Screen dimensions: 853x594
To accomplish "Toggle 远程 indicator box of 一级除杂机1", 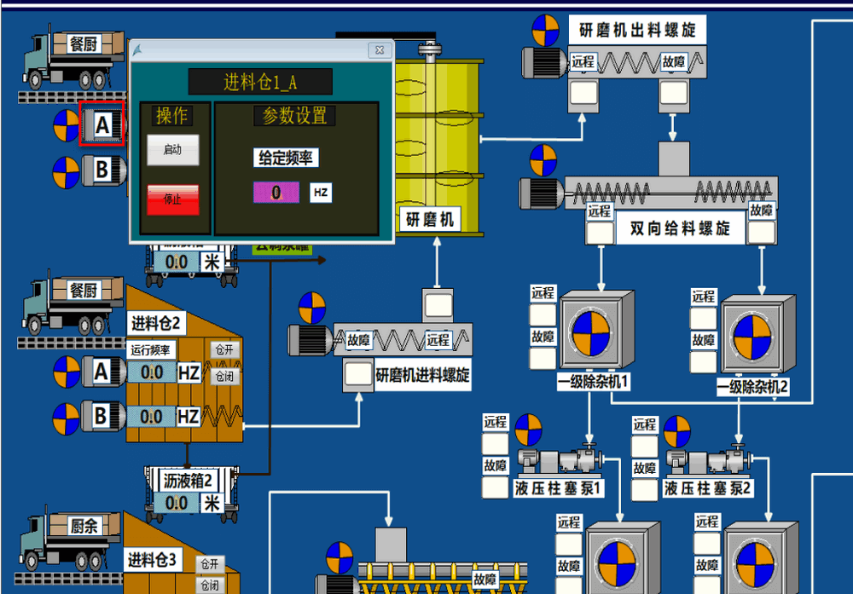I will point(543,314).
